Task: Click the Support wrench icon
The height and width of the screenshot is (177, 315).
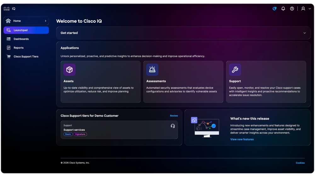Action: (x=235, y=70)
